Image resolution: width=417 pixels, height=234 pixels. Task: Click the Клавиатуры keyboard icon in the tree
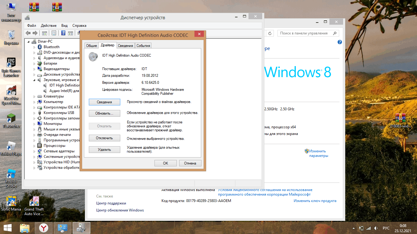coord(39,96)
